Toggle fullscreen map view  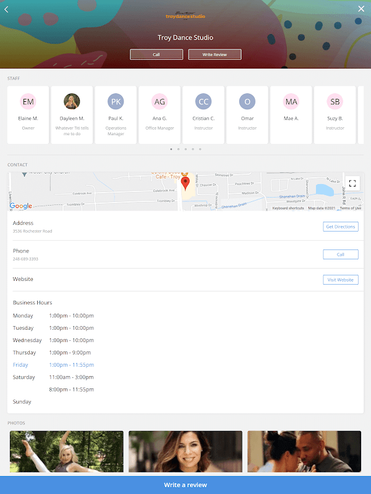pyautogui.click(x=352, y=183)
